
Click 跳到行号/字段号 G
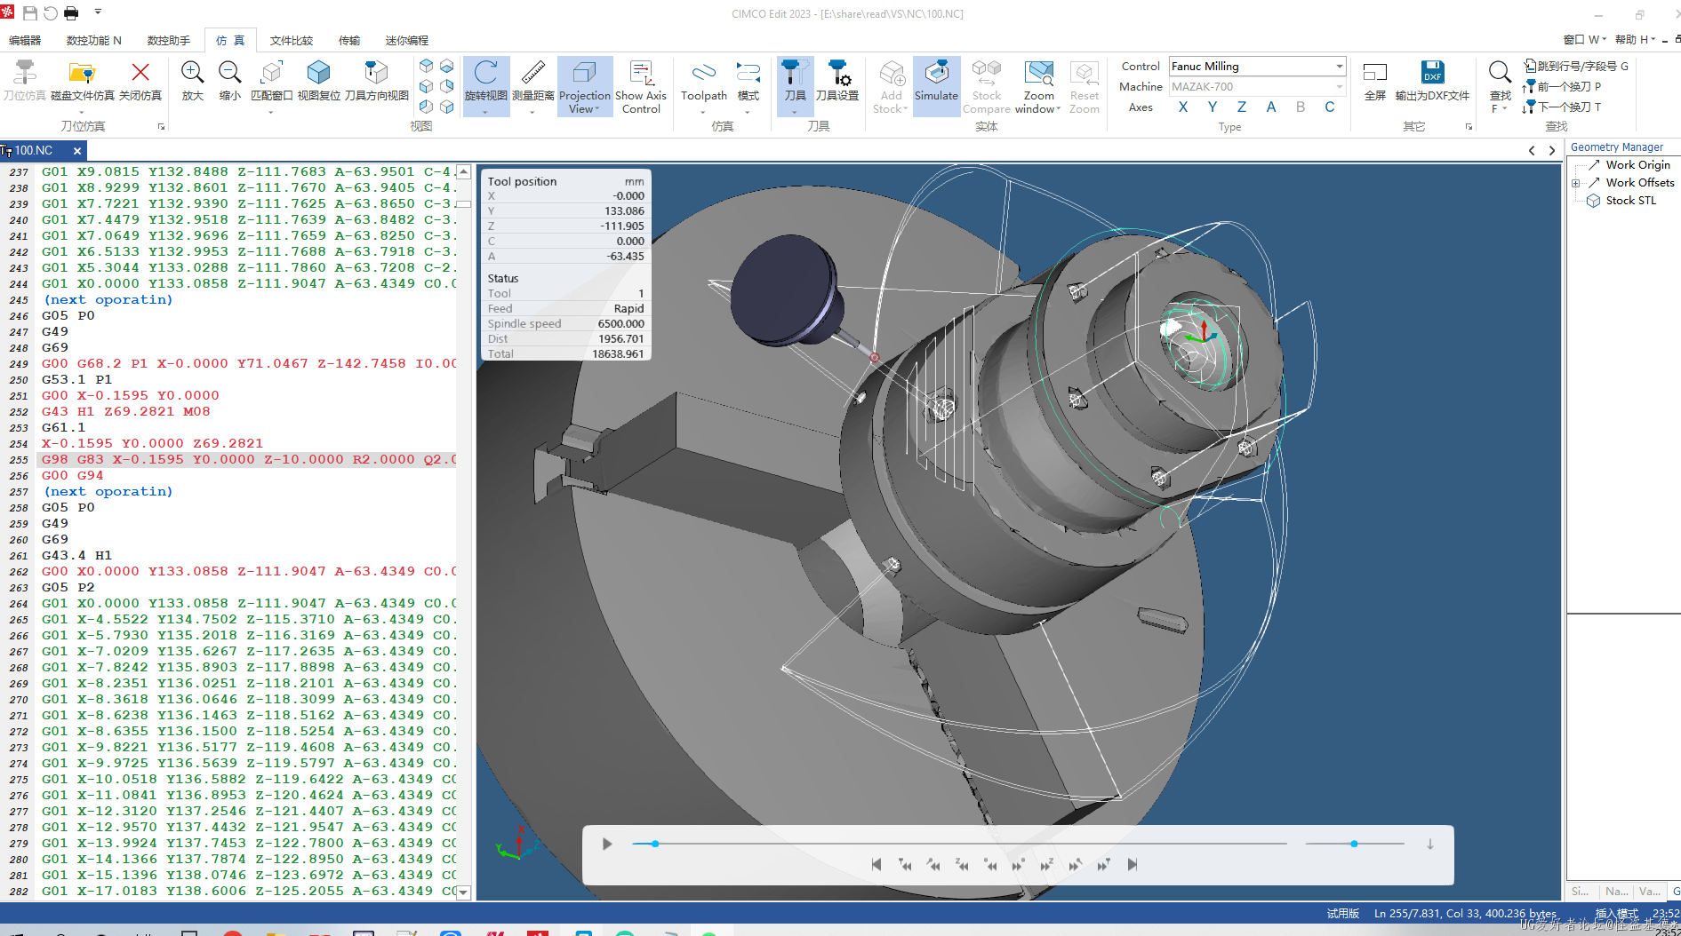(x=1576, y=66)
